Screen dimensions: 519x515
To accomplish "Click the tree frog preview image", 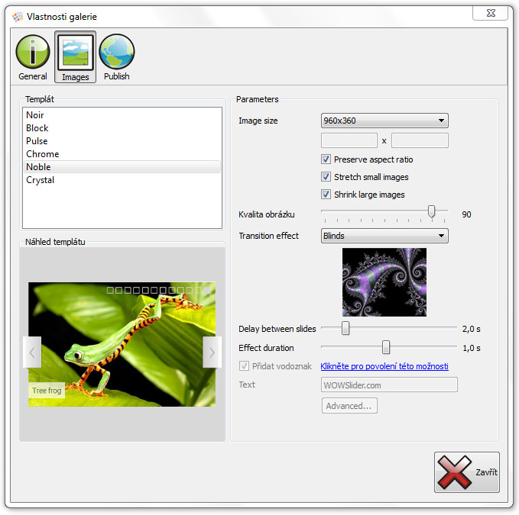I will pos(122,344).
